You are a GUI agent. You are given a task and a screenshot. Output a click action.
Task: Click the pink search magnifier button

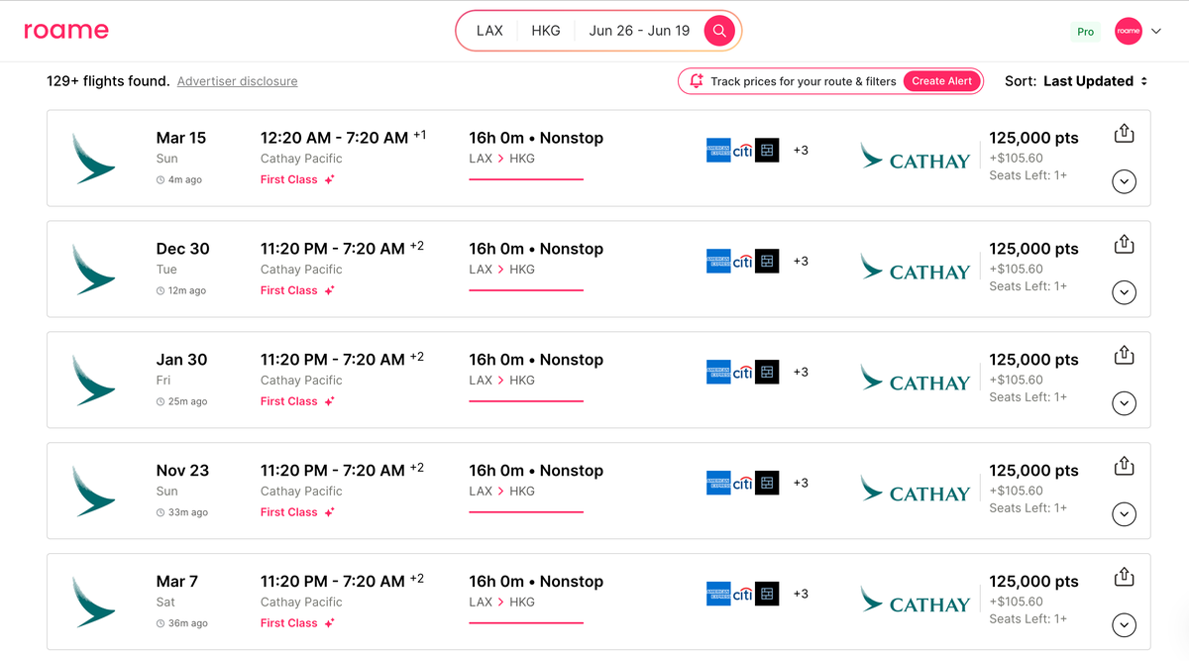pyautogui.click(x=719, y=31)
